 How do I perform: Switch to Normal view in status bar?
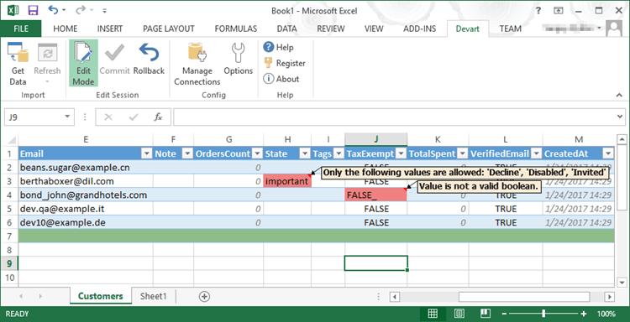pyautogui.click(x=433, y=314)
